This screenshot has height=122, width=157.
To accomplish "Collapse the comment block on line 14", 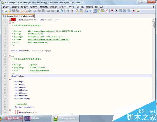I will coord(10,56).
